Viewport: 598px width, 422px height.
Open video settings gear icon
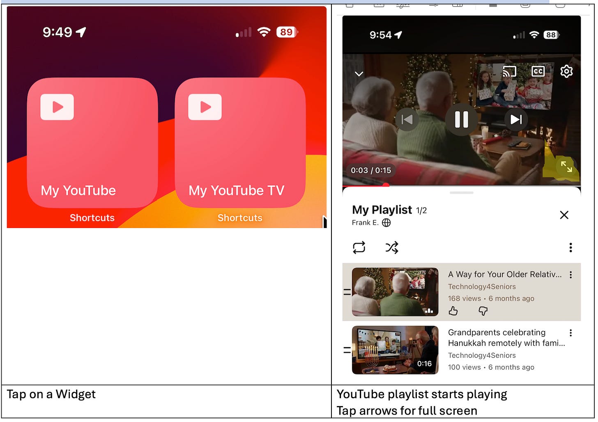[566, 71]
